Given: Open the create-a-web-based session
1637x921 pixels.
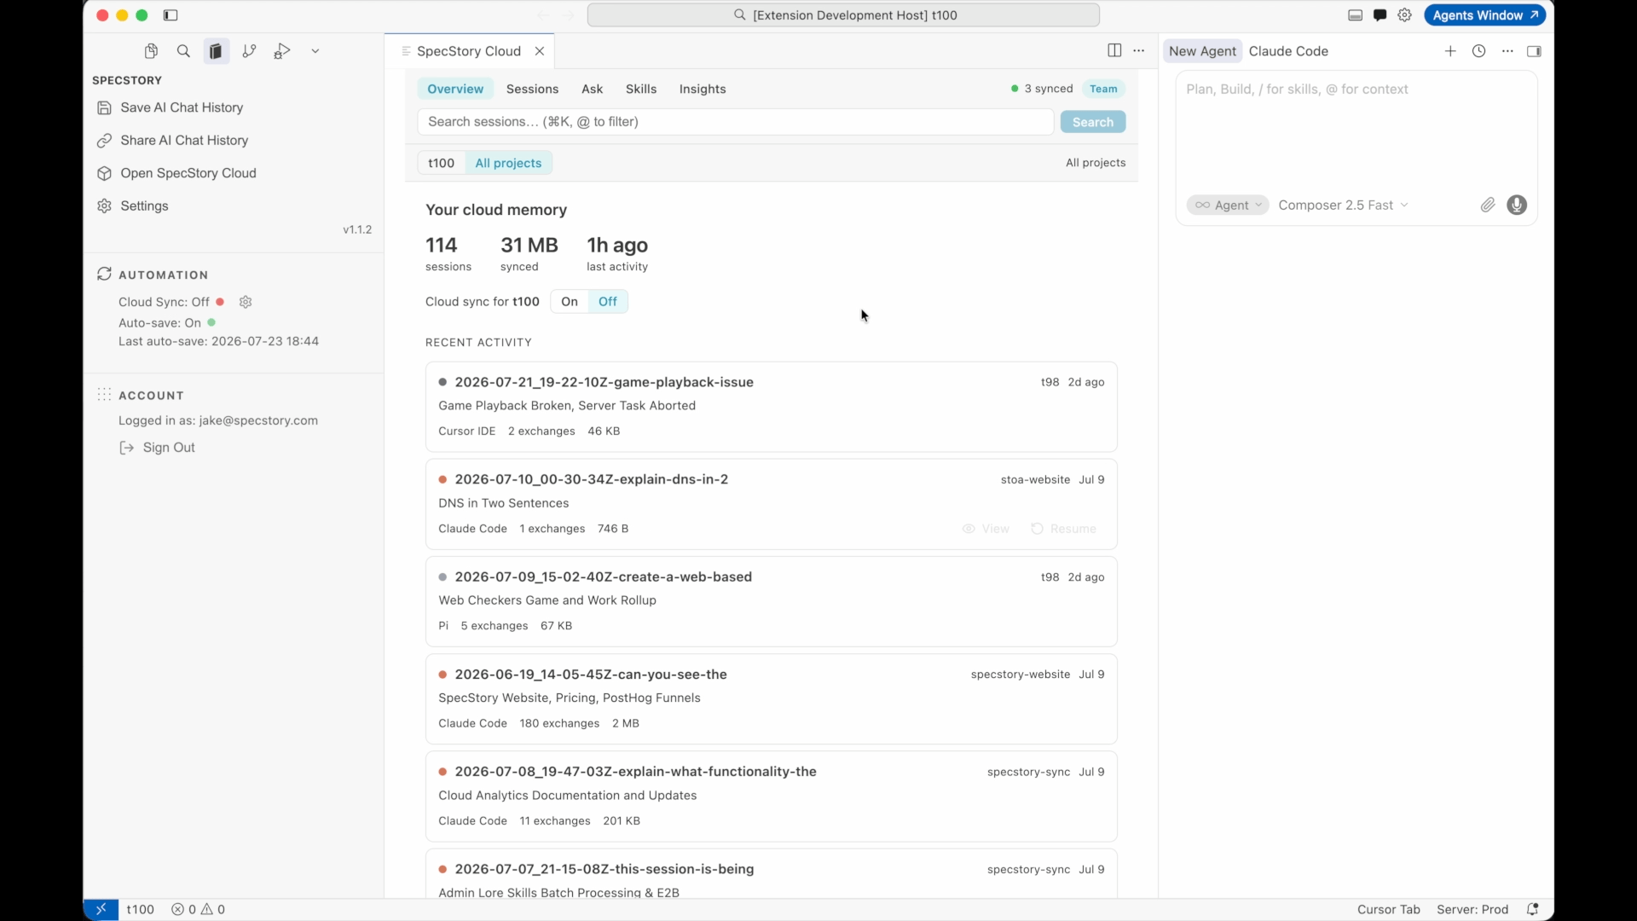Looking at the screenshot, I should pos(772,601).
